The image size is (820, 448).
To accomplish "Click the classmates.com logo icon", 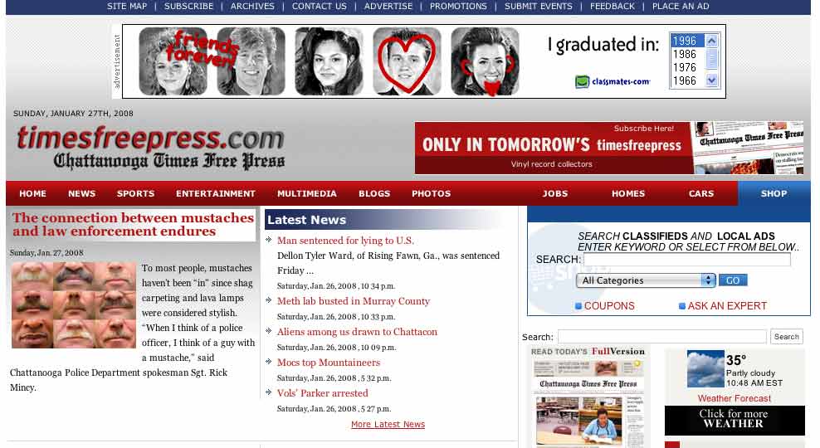I will (582, 81).
